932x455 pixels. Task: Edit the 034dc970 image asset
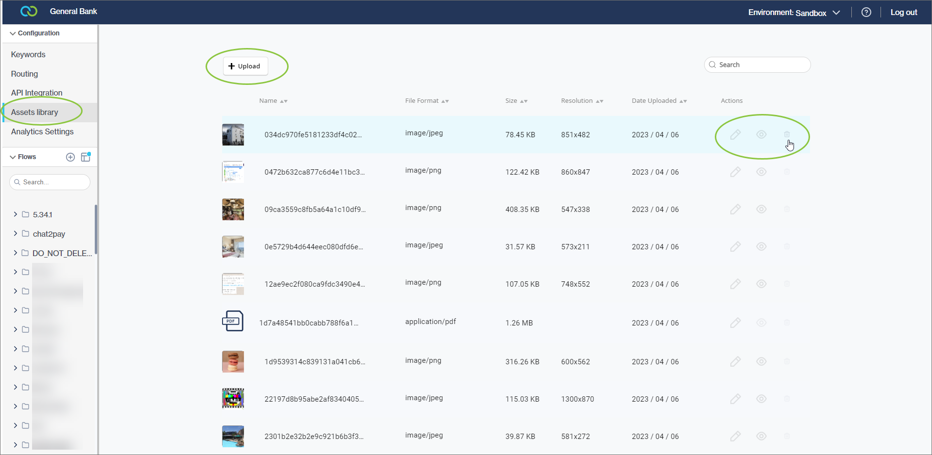[735, 134]
